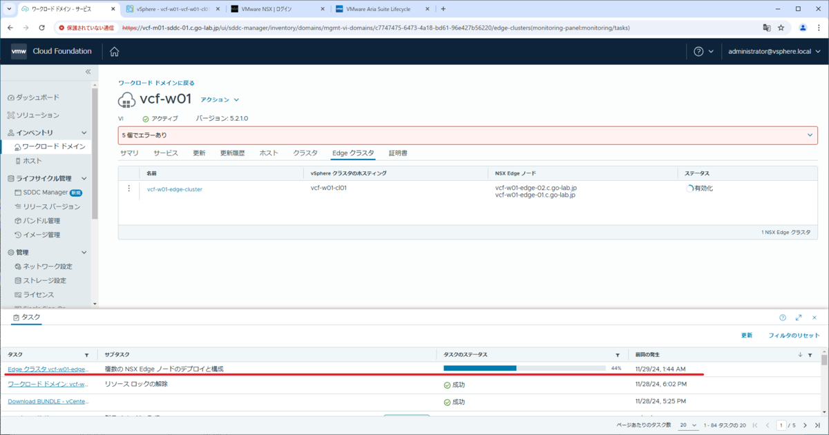Open ストレージ設定 in sidebar
This screenshot has width=829, height=435.
[x=45, y=280]
